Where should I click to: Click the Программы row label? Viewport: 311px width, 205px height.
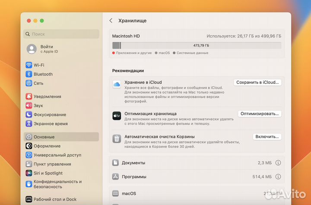click(x=134, y=177)
